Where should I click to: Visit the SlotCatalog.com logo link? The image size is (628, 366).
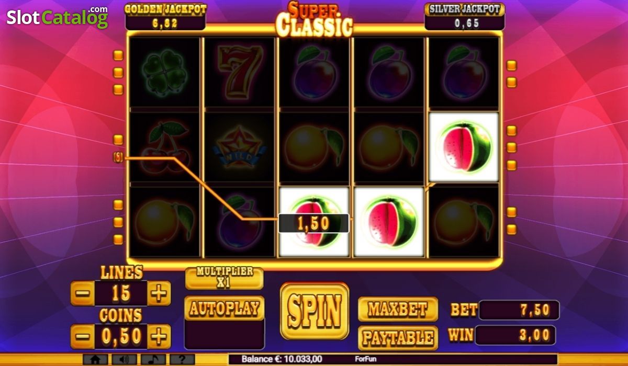pos(57,17)
